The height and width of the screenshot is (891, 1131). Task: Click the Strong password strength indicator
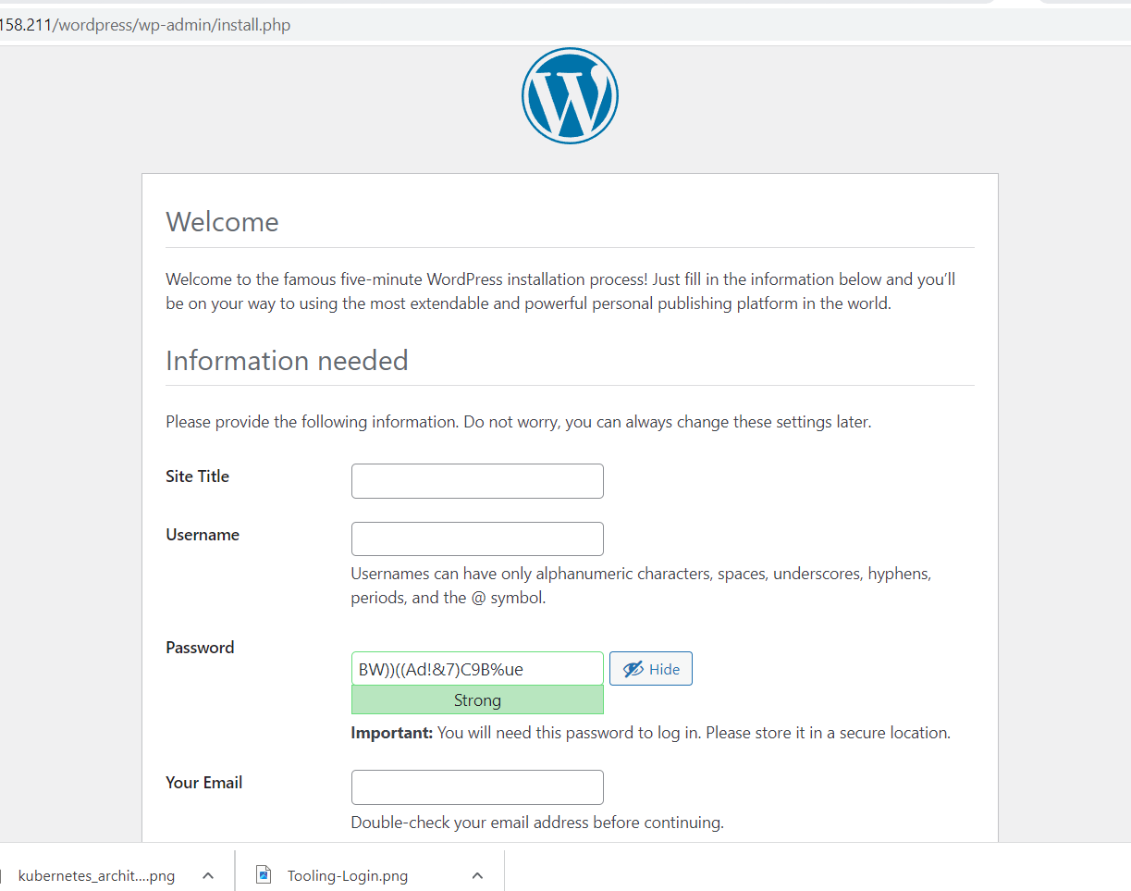pyautogui.click(x=477, y=700)
